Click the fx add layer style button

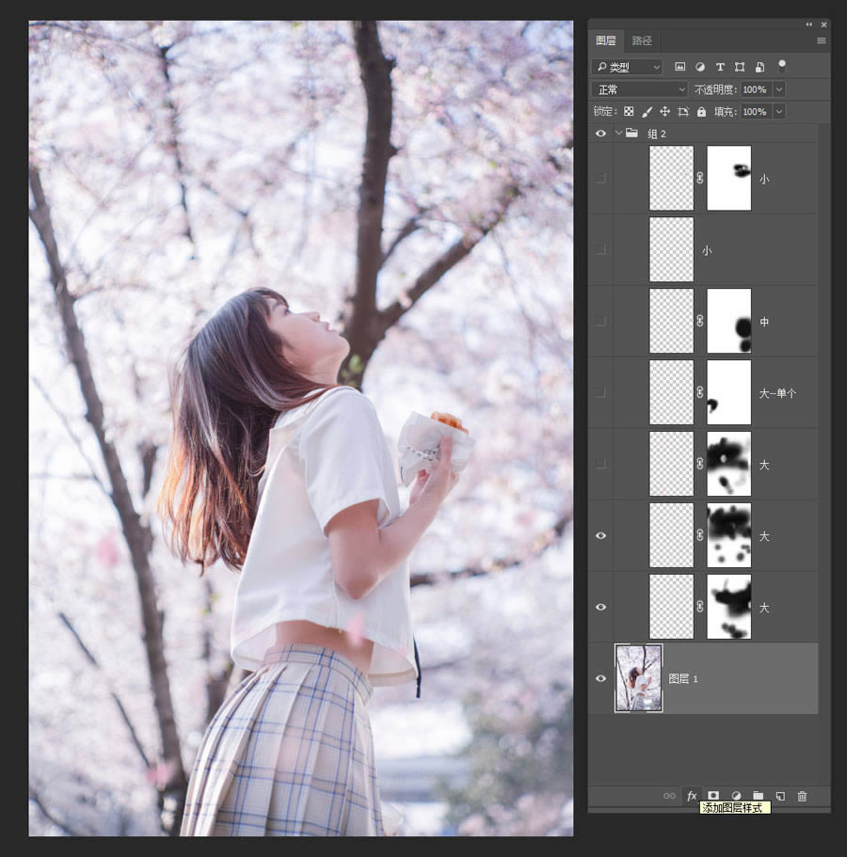point(692,796)
